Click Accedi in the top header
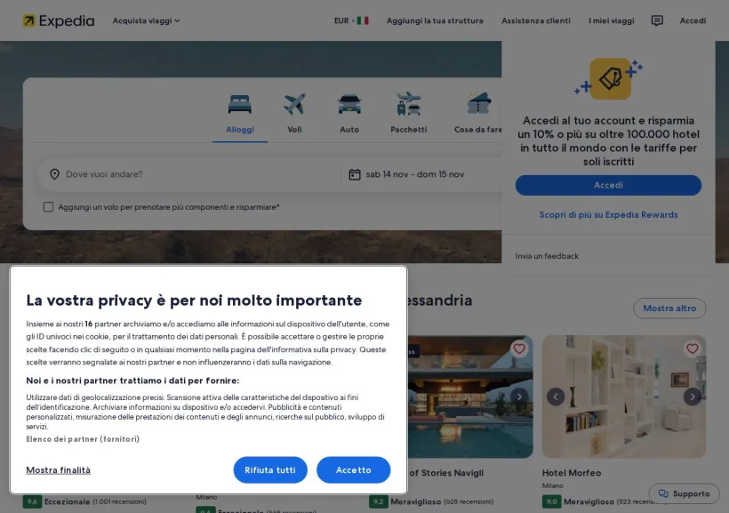This screenshot has width=729, height=513. pos(693,20)
